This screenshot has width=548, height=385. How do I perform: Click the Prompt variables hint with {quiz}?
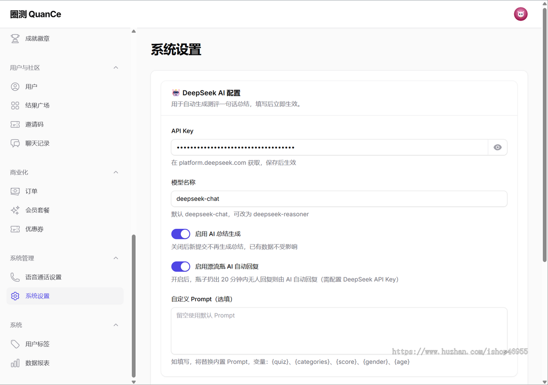coord(290,362)
